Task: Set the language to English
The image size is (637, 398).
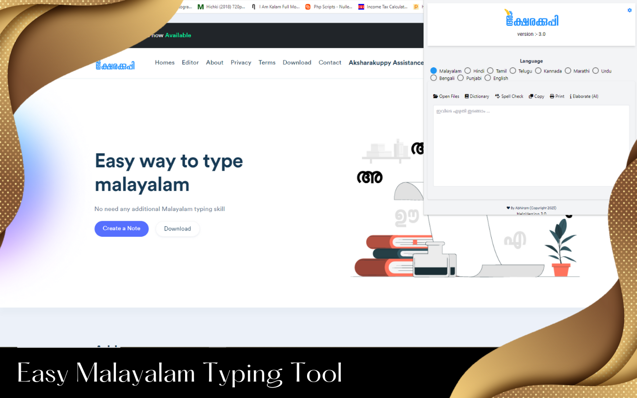Action: (x=488, y=78)
